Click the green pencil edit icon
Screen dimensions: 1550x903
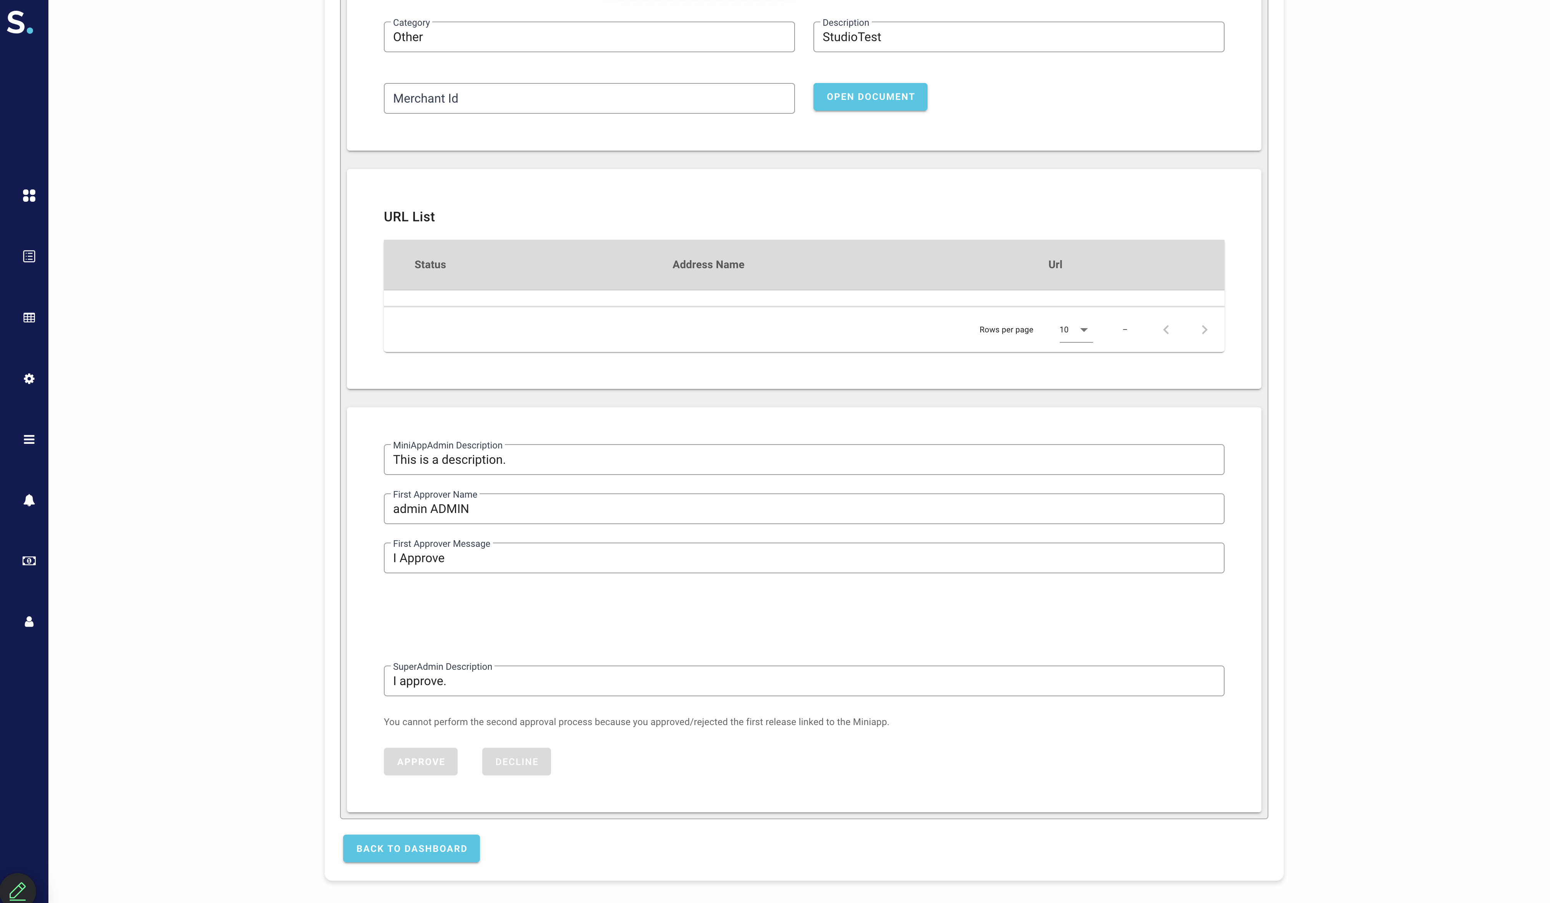tap(18, 890)
